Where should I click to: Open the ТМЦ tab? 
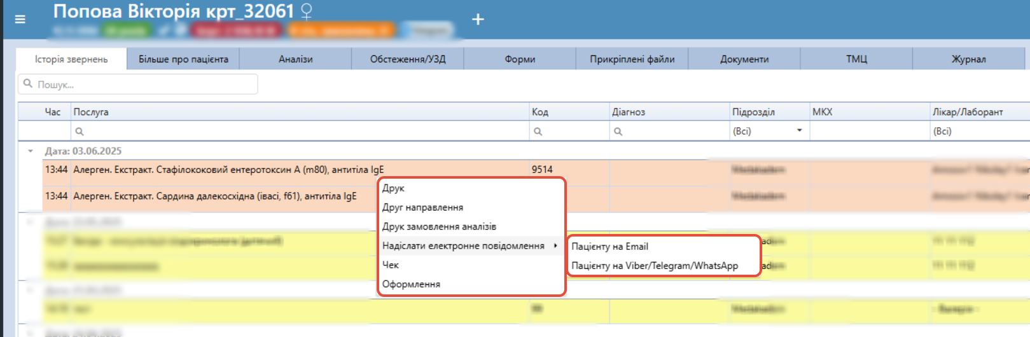(856, 59)
